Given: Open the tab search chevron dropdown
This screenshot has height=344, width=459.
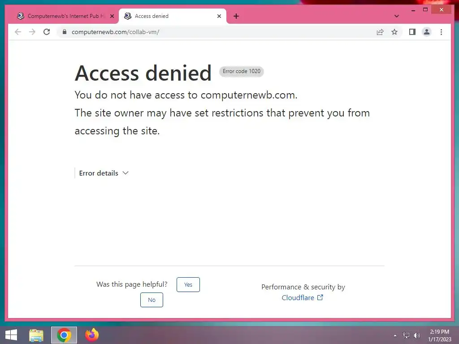Looking at the screenshot, I should click(396, 16).
